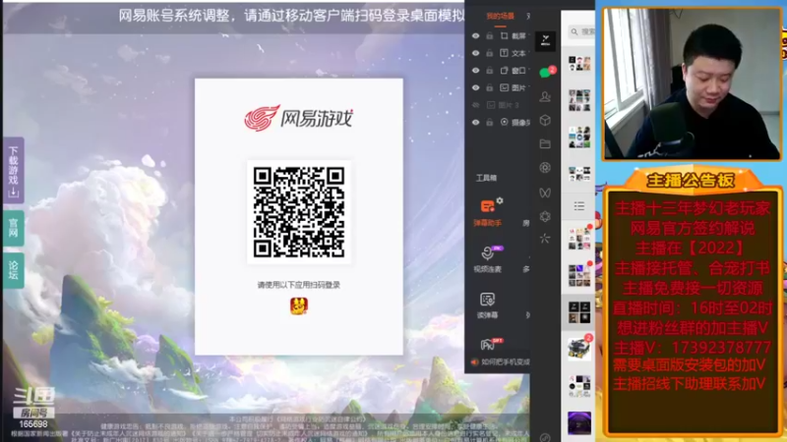Screen dimensions: 787x442
Task: Show the hidden 图片 3 source
Action: (x=475, y=105)
